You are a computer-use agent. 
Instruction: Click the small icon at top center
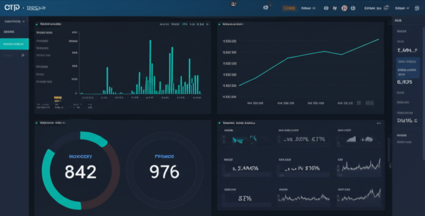pos(233,4)
